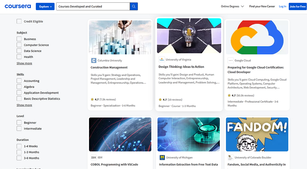Click the search magnifier button

tap(134, 6)
